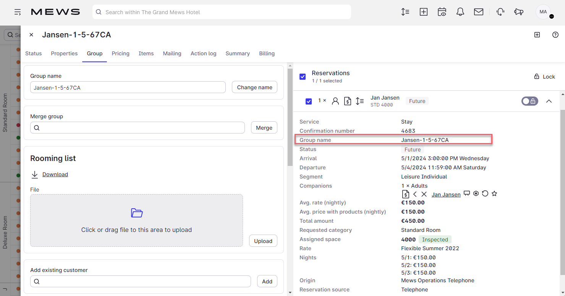Open the headset support icon
Screen dimensions: 565x296
(500, 12)
